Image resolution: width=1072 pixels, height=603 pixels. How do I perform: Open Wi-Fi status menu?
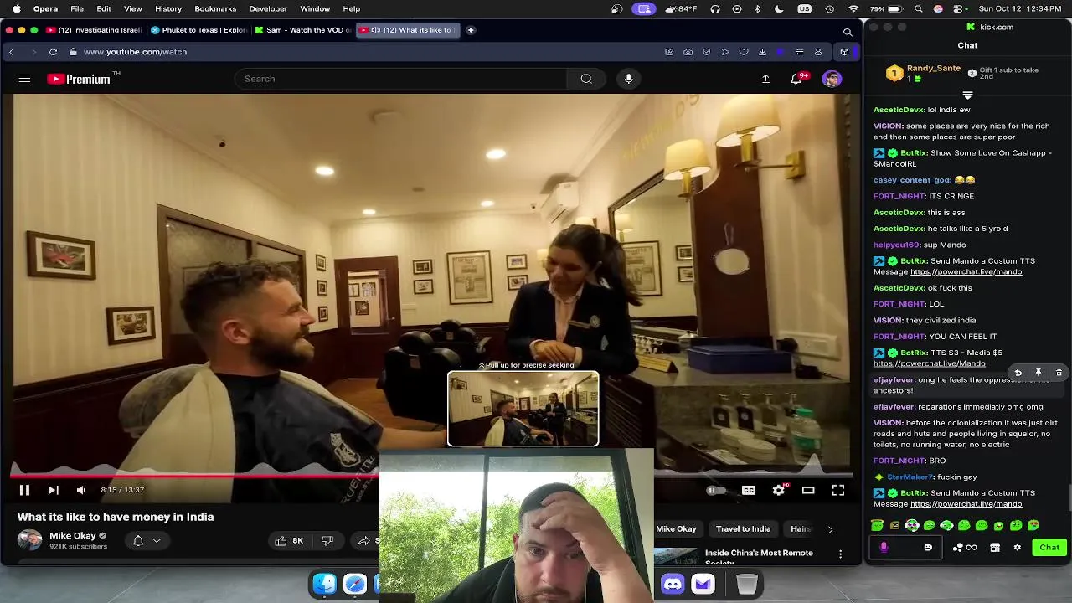(x=853, y=8)
